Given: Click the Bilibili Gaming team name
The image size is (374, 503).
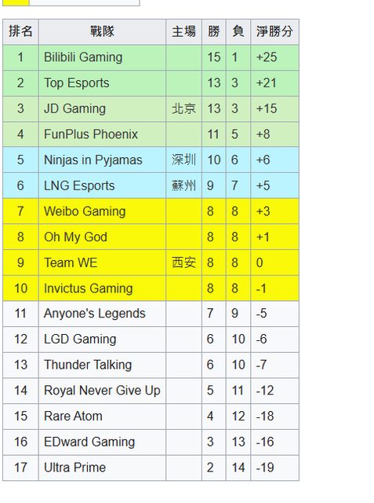Looking at the screenshot, I should tap(83, 57).
